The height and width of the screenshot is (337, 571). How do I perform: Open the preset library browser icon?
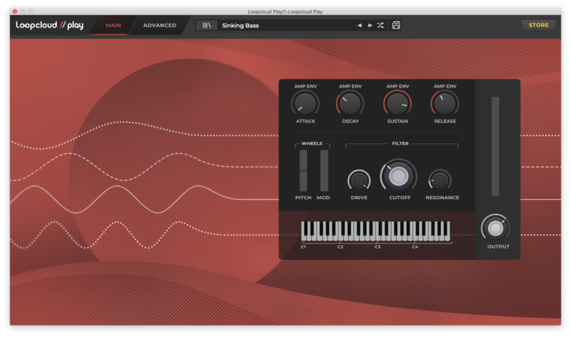(208, 26)
